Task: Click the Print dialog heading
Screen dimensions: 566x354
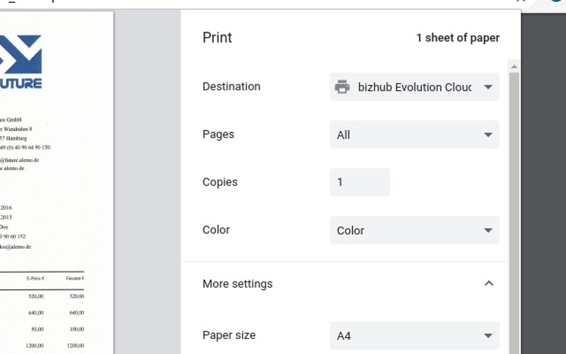Action: click(x=216, y=37)
